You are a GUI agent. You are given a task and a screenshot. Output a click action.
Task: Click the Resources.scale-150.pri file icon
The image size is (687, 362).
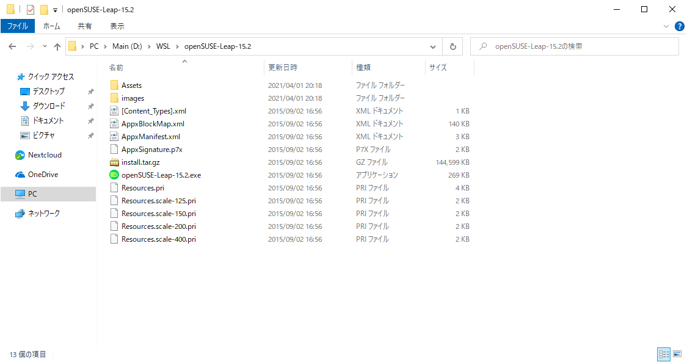(x=114, y=214)
